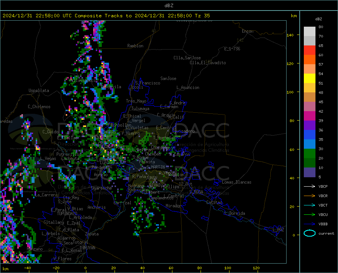Viewport: 338px width, 273px height.
Task: Click the green VBCU arrow legend icon
Action: coord(309,215)
